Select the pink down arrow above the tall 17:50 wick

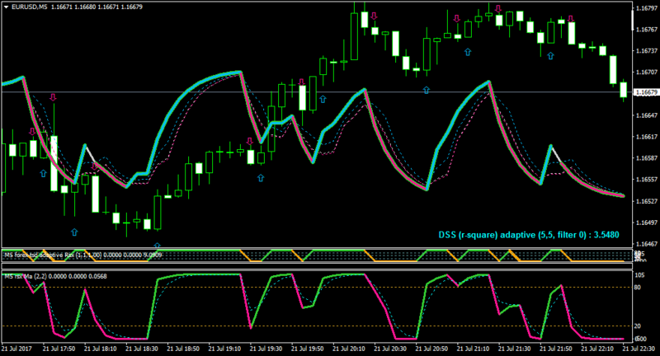coord(53,97)
